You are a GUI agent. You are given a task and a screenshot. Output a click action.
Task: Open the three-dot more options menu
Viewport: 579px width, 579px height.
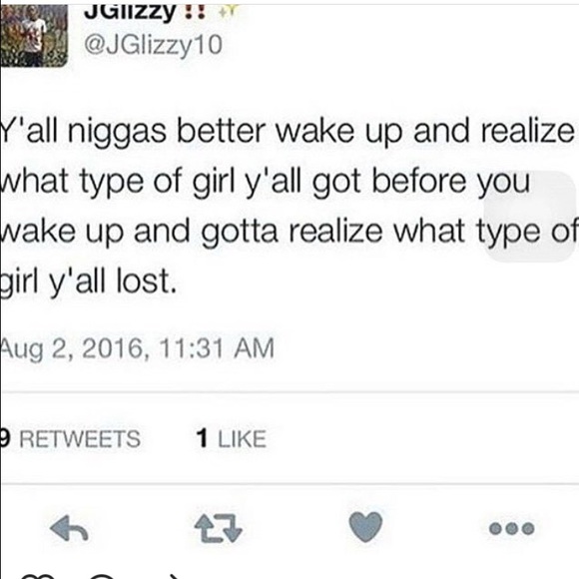pyautogui.click(x=512, y=528)
